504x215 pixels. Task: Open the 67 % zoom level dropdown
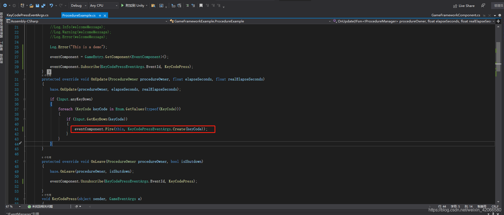tap(13, 206)
